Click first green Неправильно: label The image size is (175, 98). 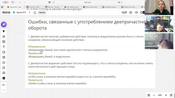coord(37,47)
